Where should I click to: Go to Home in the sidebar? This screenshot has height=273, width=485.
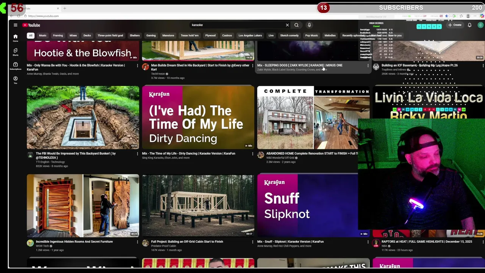click(x=16, y=38)
